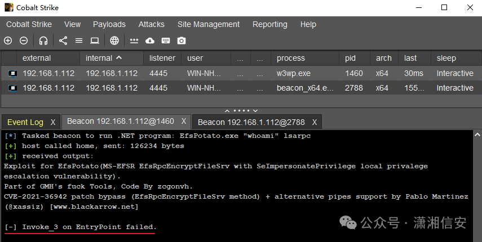482x242 pixels.
Task: Minimize the Cobalt Strike window
Action: click(418, 7)
